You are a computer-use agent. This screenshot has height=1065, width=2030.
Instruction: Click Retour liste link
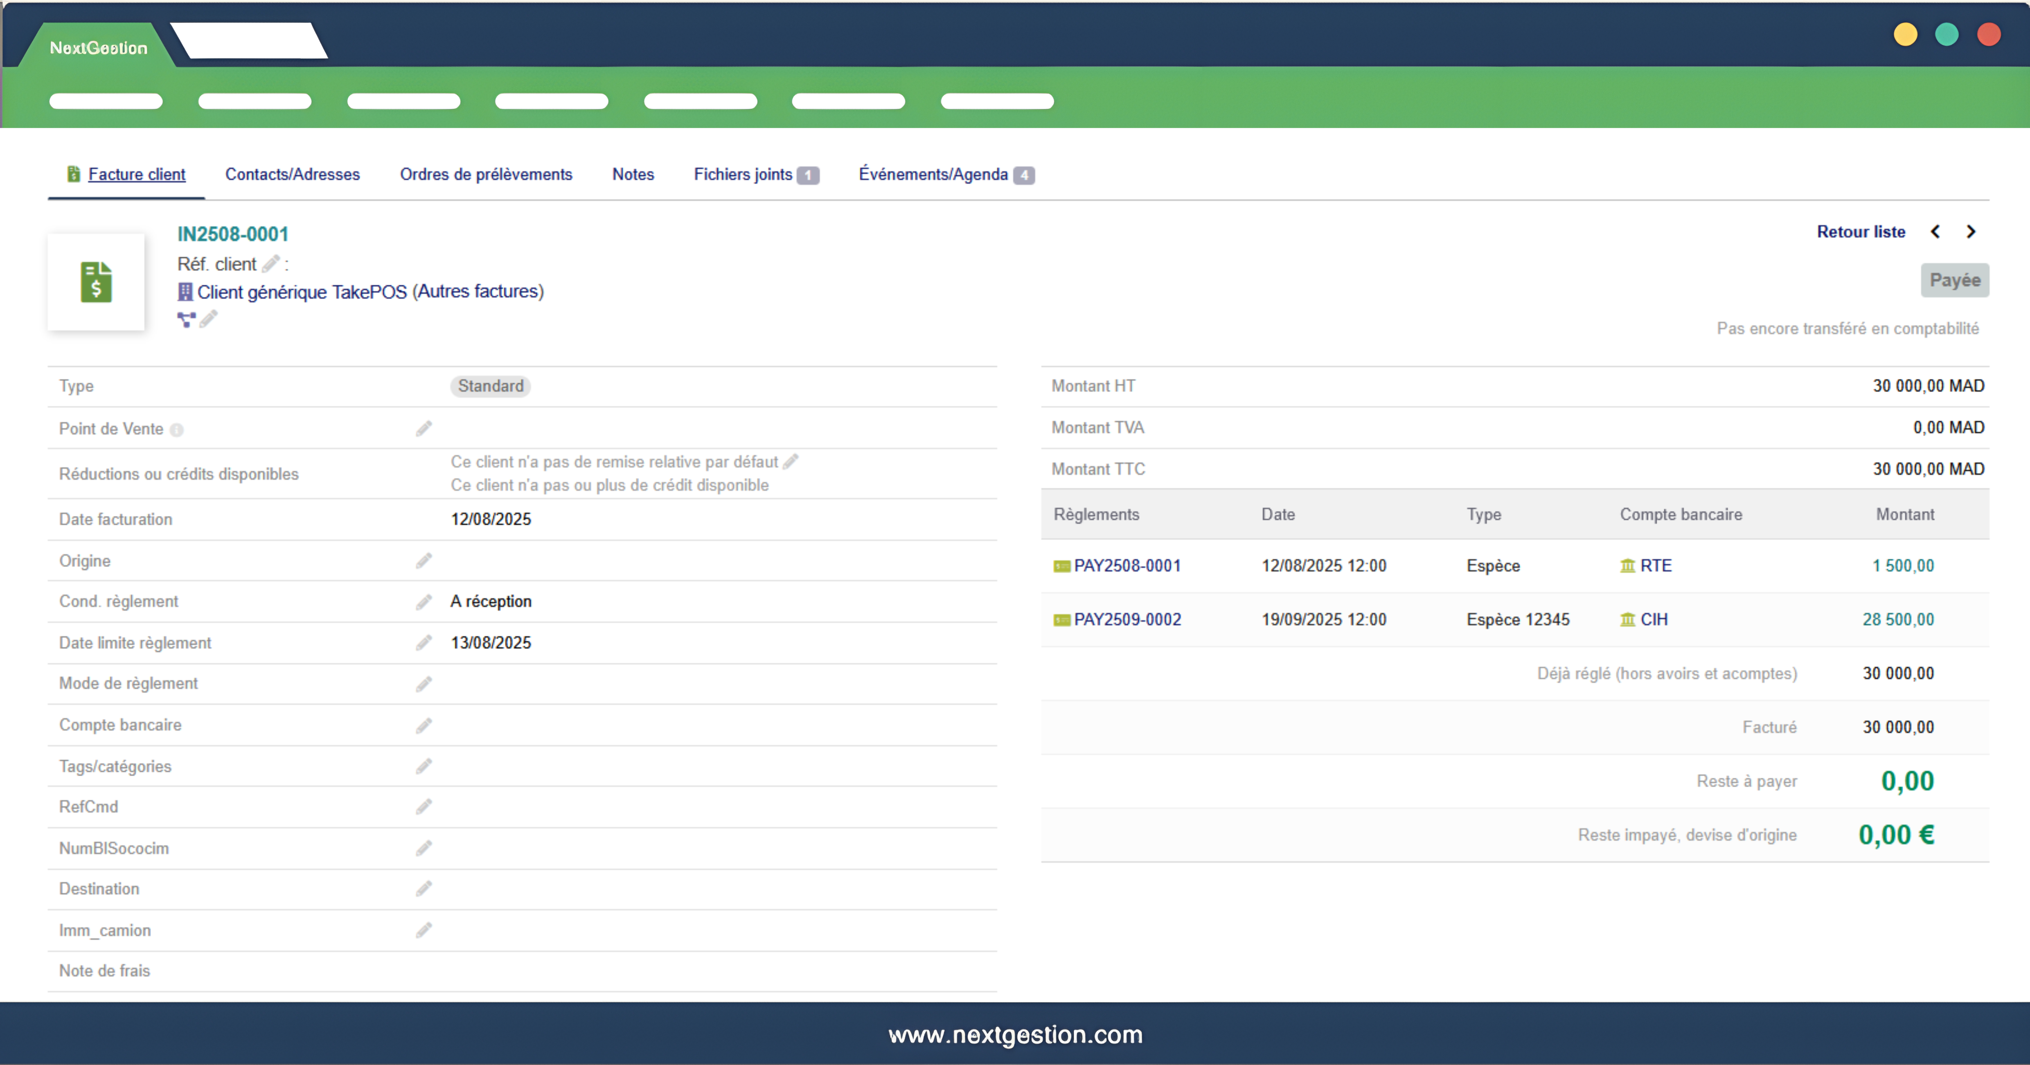pyautogui.click(x=1861, y=232)
